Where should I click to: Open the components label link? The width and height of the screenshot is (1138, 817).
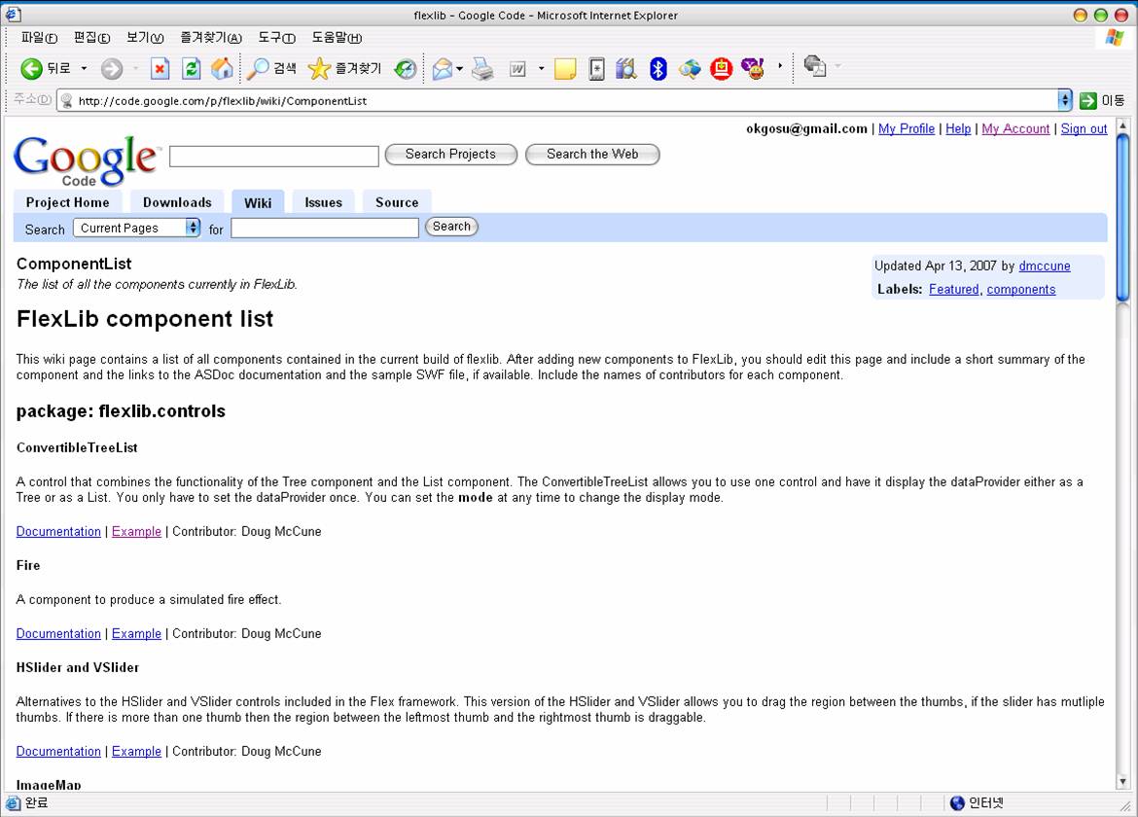(1021, 289)
